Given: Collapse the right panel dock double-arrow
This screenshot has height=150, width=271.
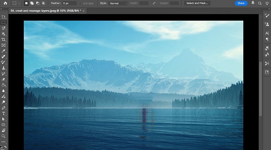Looking at the screenshot, I should pyautogui.click(x=269, y=9).
